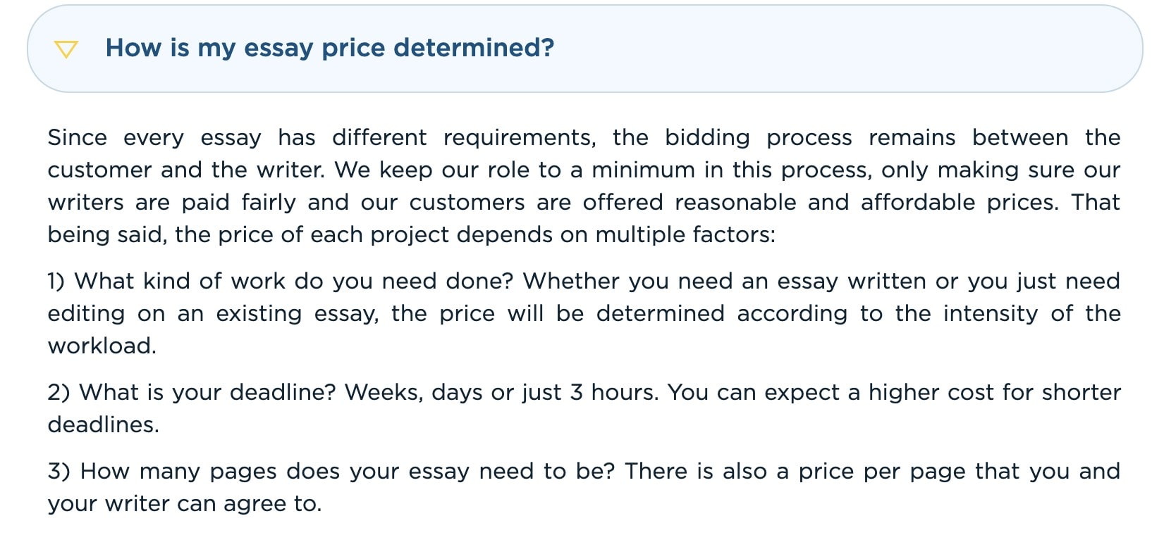Click the 'How is my essay price determined?' heading
1152x535 pixels.
click(330, 48)
